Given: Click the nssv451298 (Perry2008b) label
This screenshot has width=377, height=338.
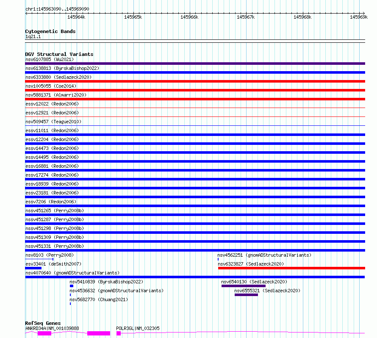Looking at the screenshot, I should tap(55, 228).
